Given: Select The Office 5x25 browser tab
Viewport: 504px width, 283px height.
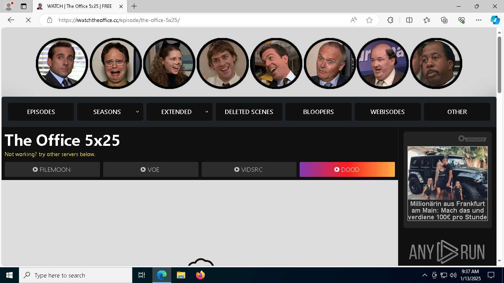Looking at the screenshot, I should click(x=80, y=6).
